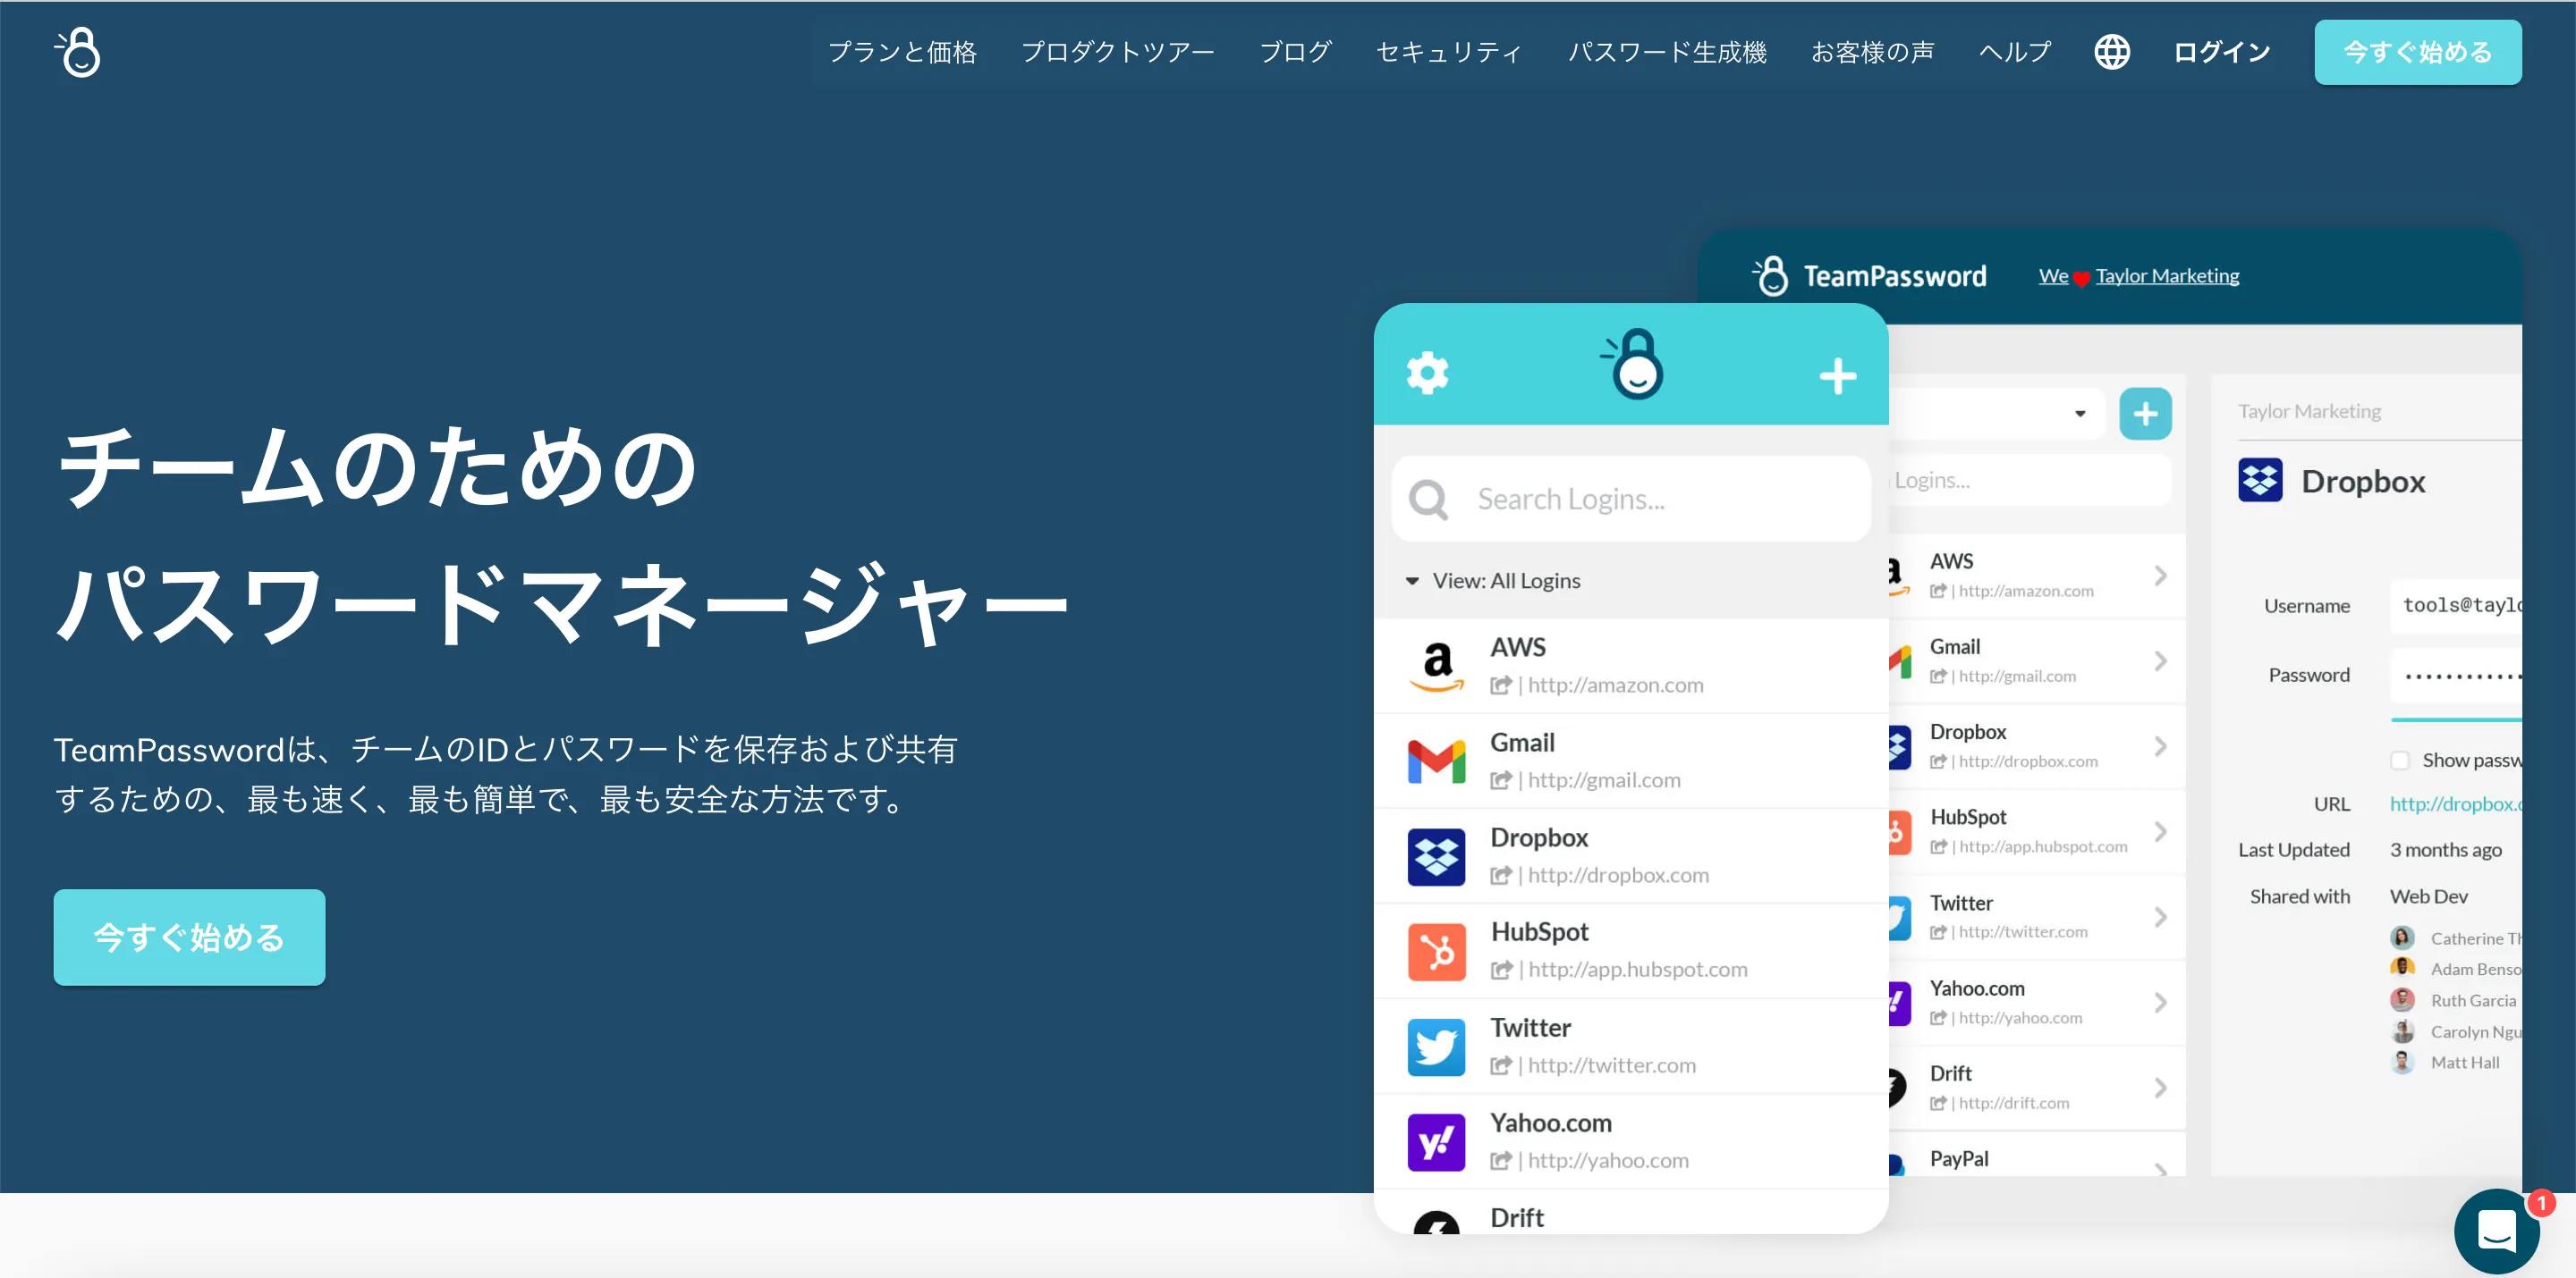
Task: Click the TeamPassword lock logo in header
Action: click(x=78, y=52)
